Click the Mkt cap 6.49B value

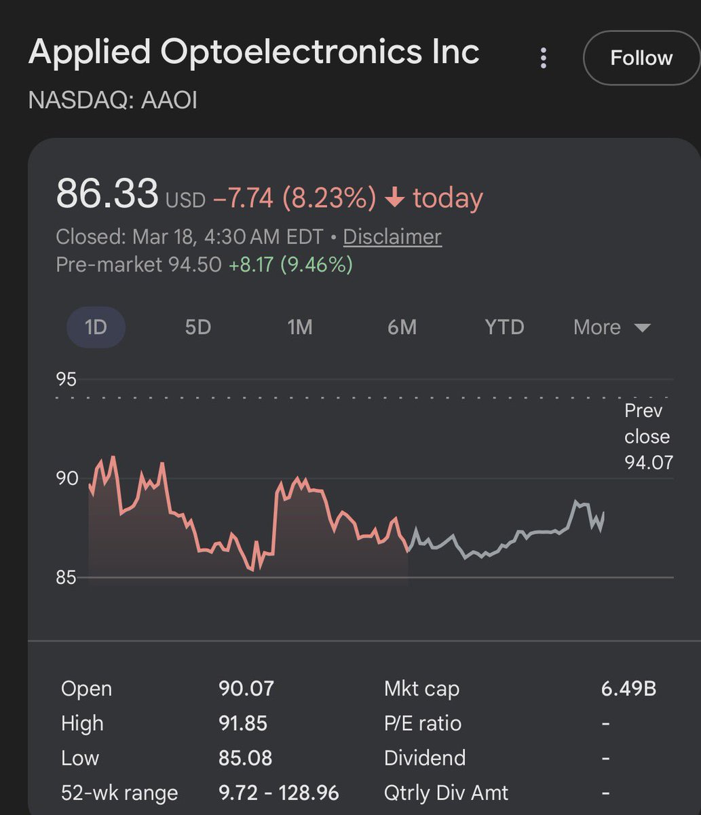[628, 689]
